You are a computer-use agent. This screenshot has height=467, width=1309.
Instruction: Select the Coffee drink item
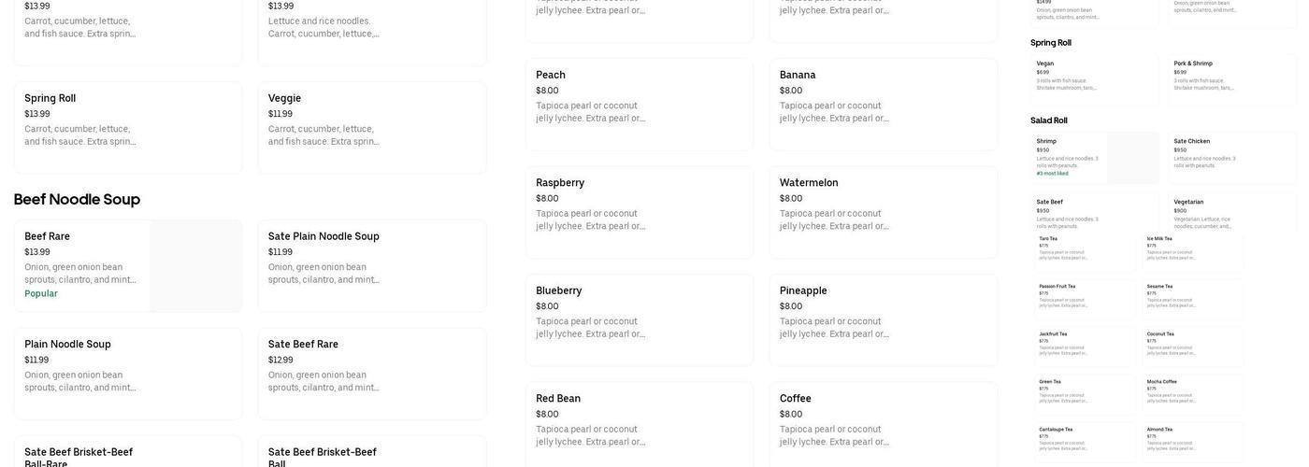point(883,427)
